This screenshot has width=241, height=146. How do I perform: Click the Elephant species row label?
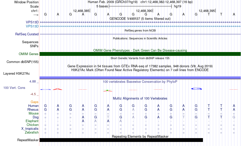(32, 121)
